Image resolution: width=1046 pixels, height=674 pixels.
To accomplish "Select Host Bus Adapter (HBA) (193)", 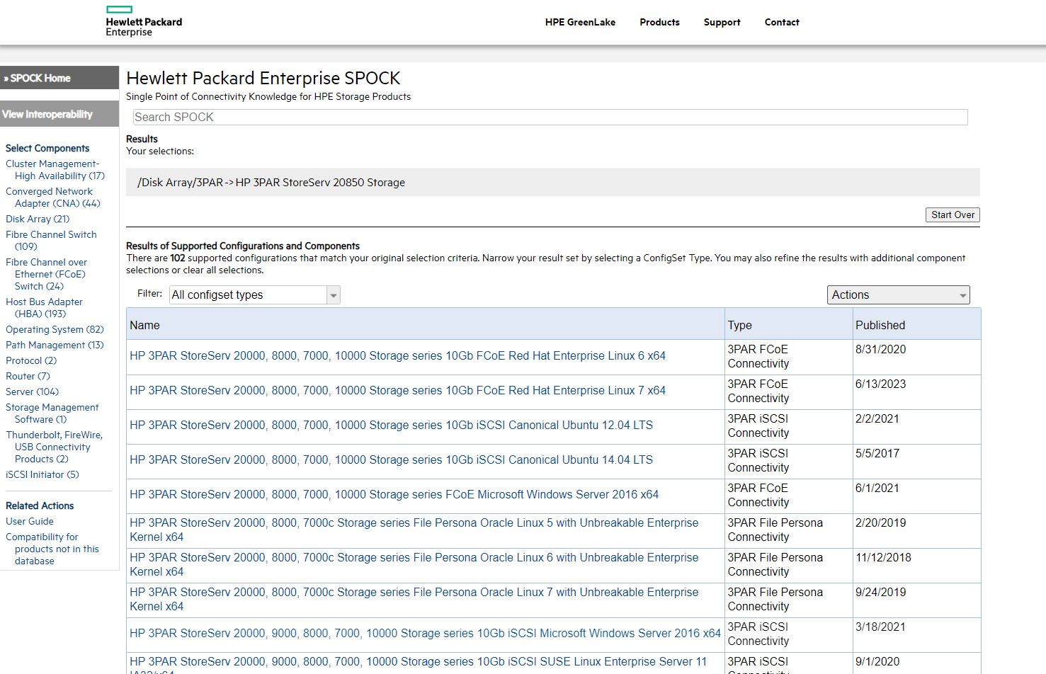I will [44, 308].
